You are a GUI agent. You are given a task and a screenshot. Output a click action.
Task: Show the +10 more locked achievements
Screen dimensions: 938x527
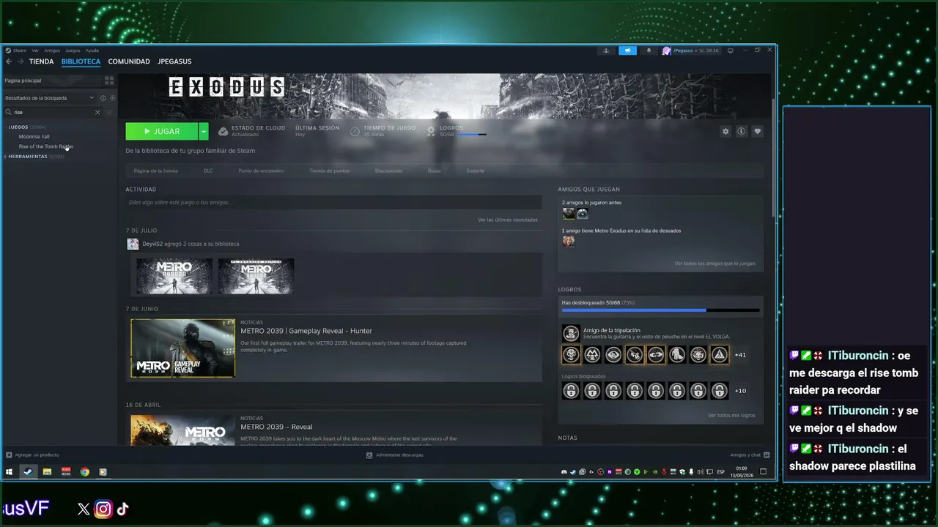(740, 391)
